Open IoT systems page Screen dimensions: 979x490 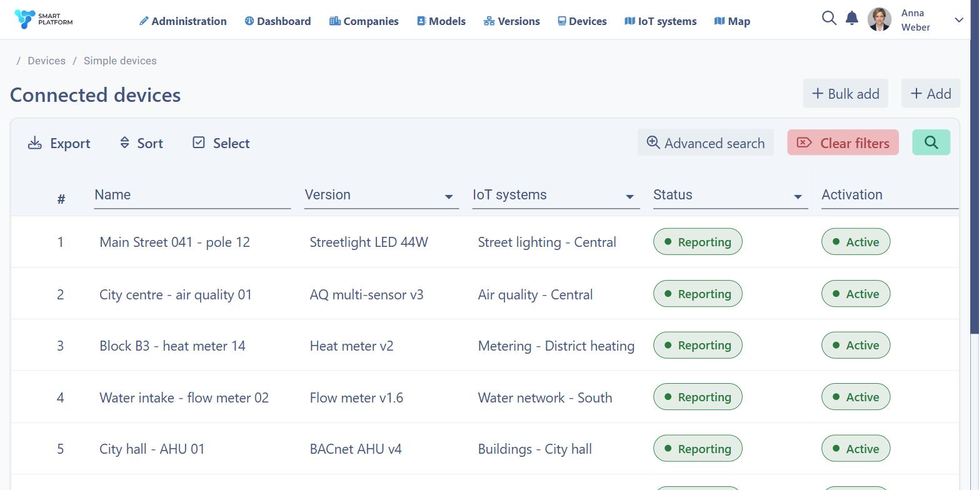[x=660, y=21]
